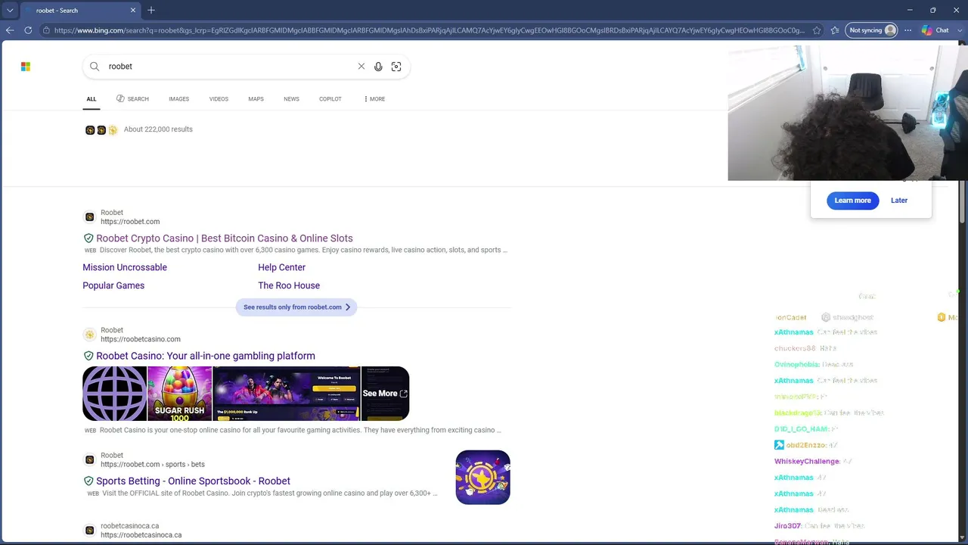The width and height of the screenshot is (968, 545).
Task: Open the Sugar Rush 1000 thumbnail
Action: tap(180, 394)
